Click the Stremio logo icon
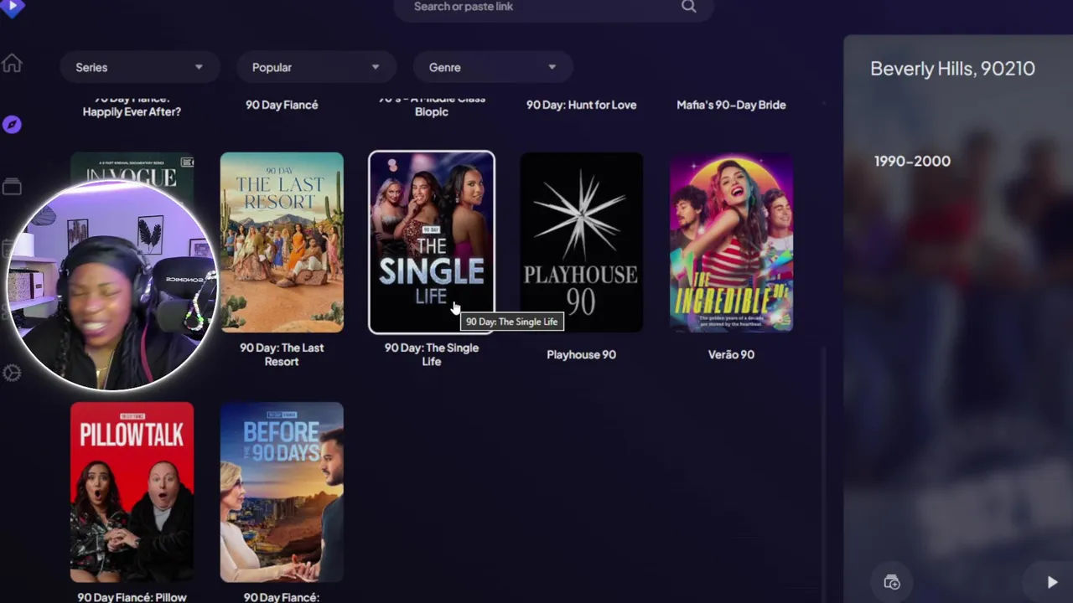 pyautogui.click(x=13, y=6)
